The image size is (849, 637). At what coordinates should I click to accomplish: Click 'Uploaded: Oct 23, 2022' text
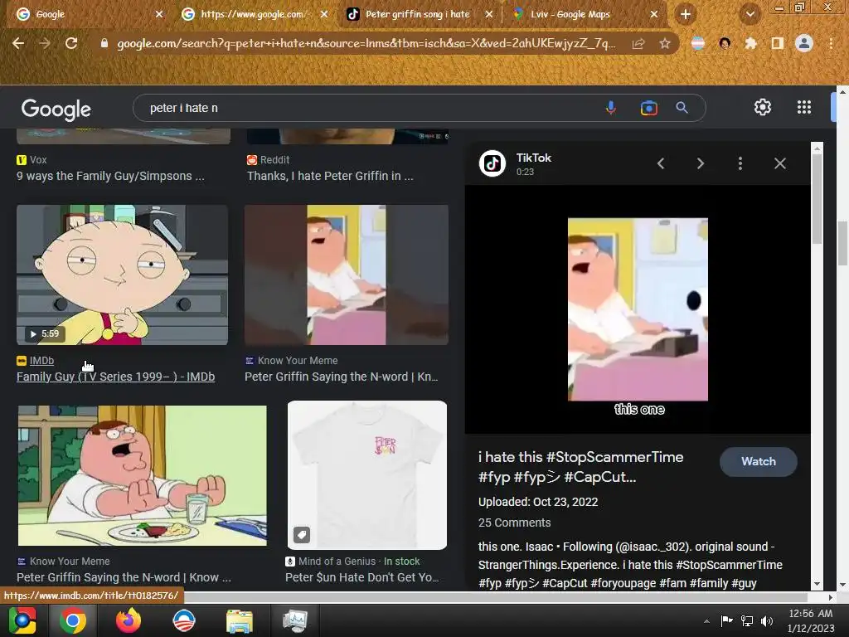pos(537,502)
